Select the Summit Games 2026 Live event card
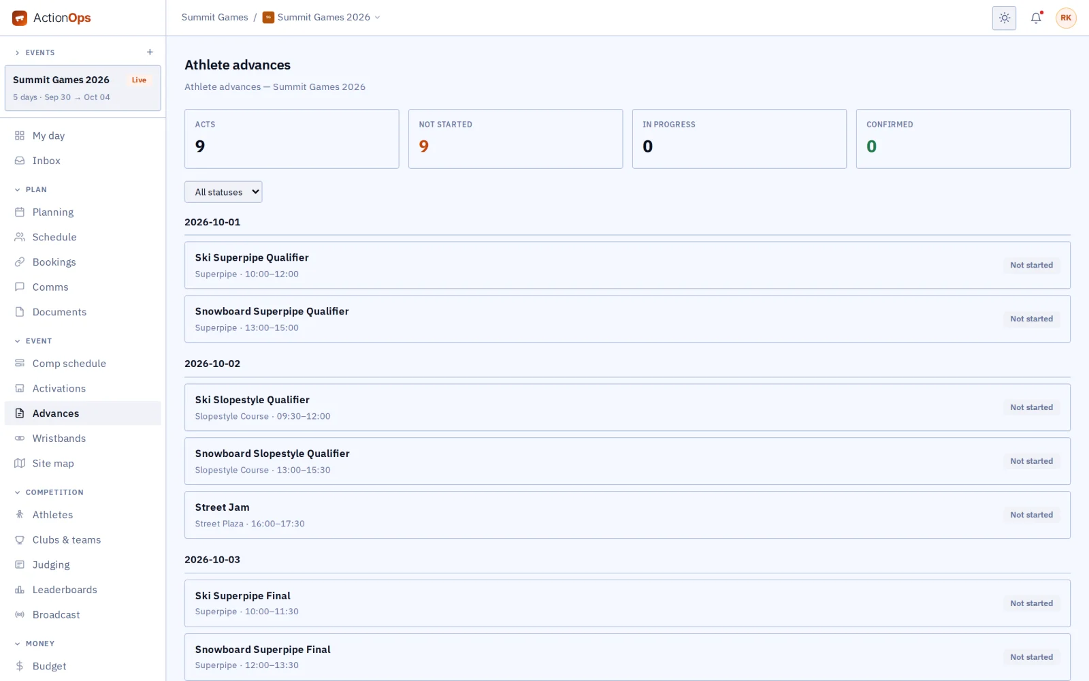 click(x=82, y=88)
